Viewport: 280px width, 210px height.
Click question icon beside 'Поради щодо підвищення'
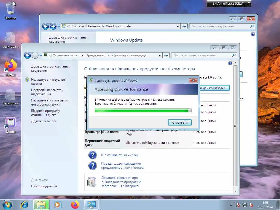click(x=92, y=165)
